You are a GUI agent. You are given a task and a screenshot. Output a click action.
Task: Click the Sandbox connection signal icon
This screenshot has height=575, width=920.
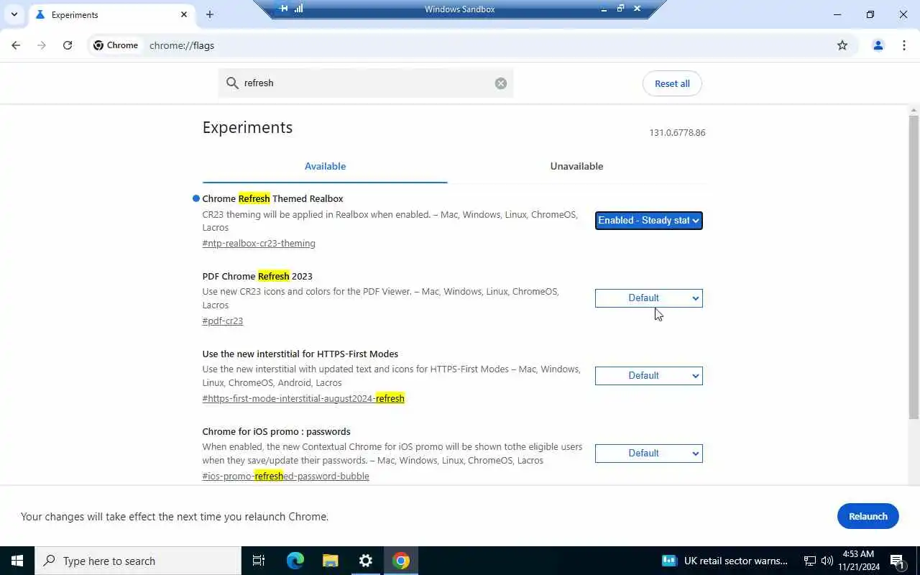(x=299, y=9)
